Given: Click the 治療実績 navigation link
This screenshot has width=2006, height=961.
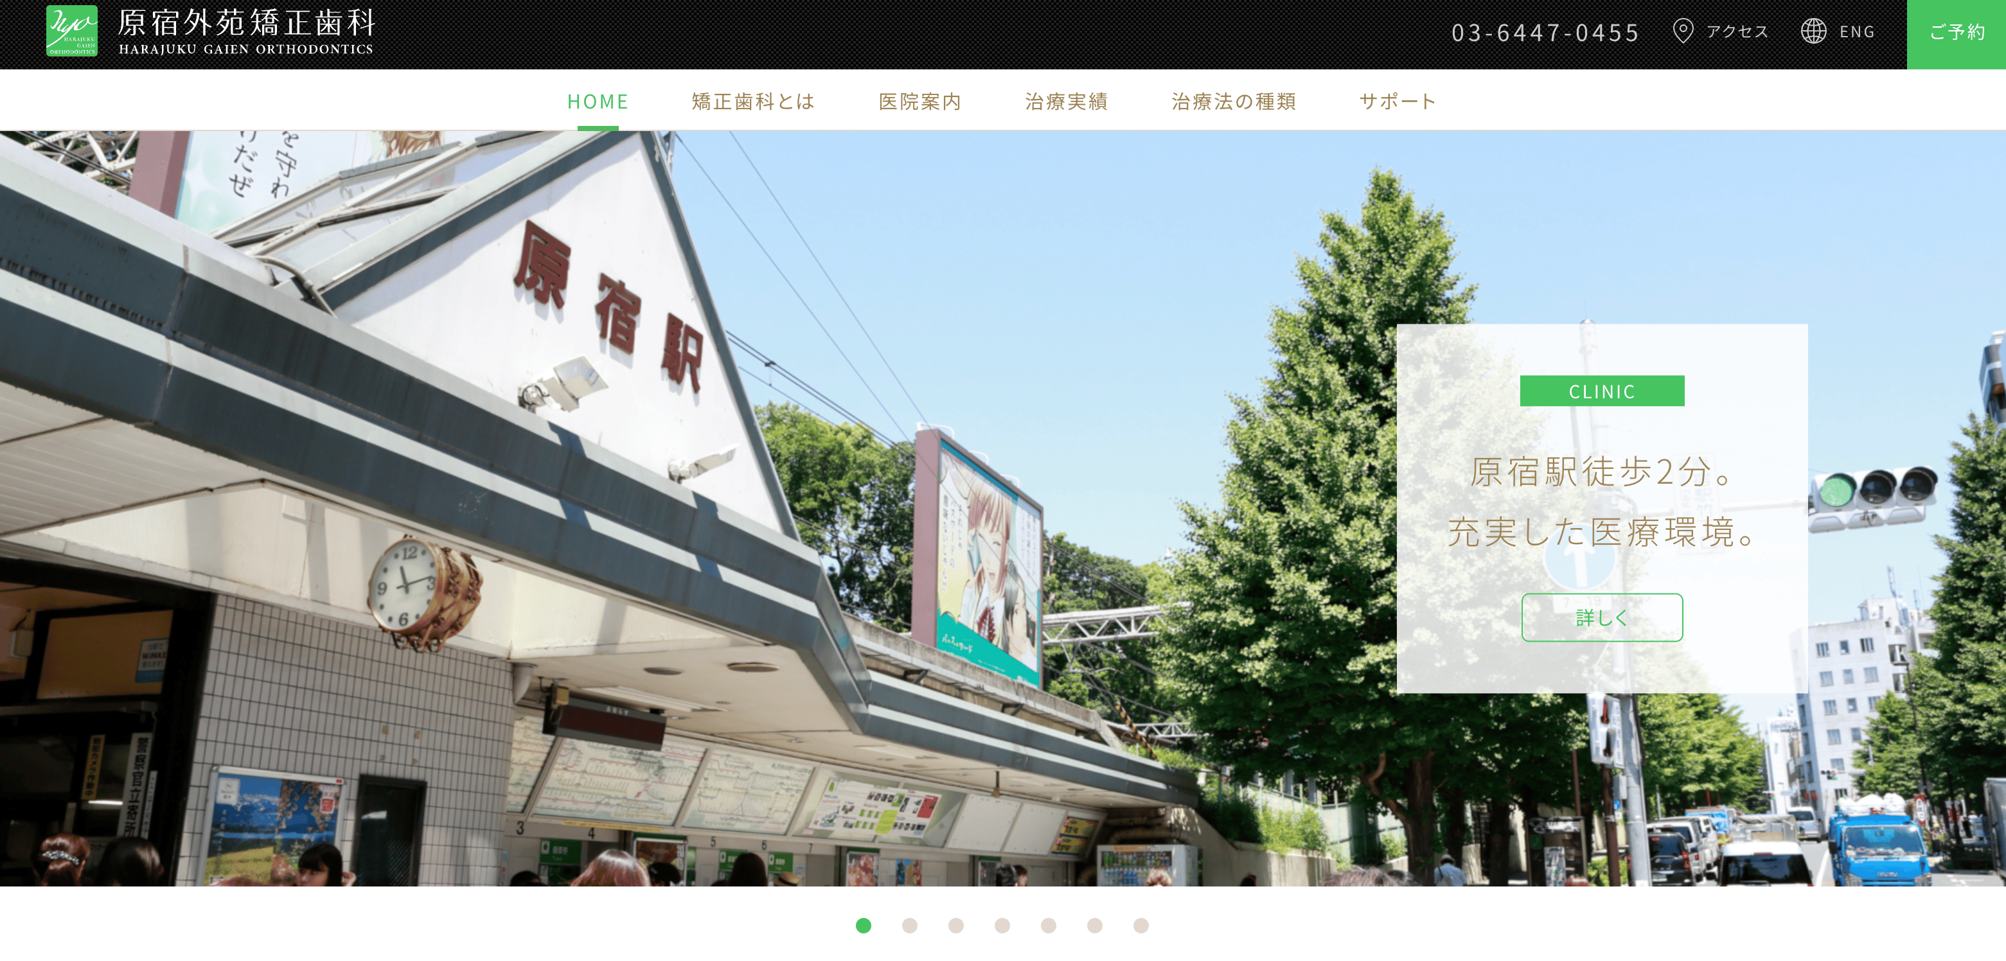Looking at the screenshot, I should pyautogui.click(x=1069, y=100).
